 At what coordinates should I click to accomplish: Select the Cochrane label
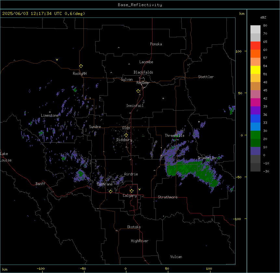point(105,184)
